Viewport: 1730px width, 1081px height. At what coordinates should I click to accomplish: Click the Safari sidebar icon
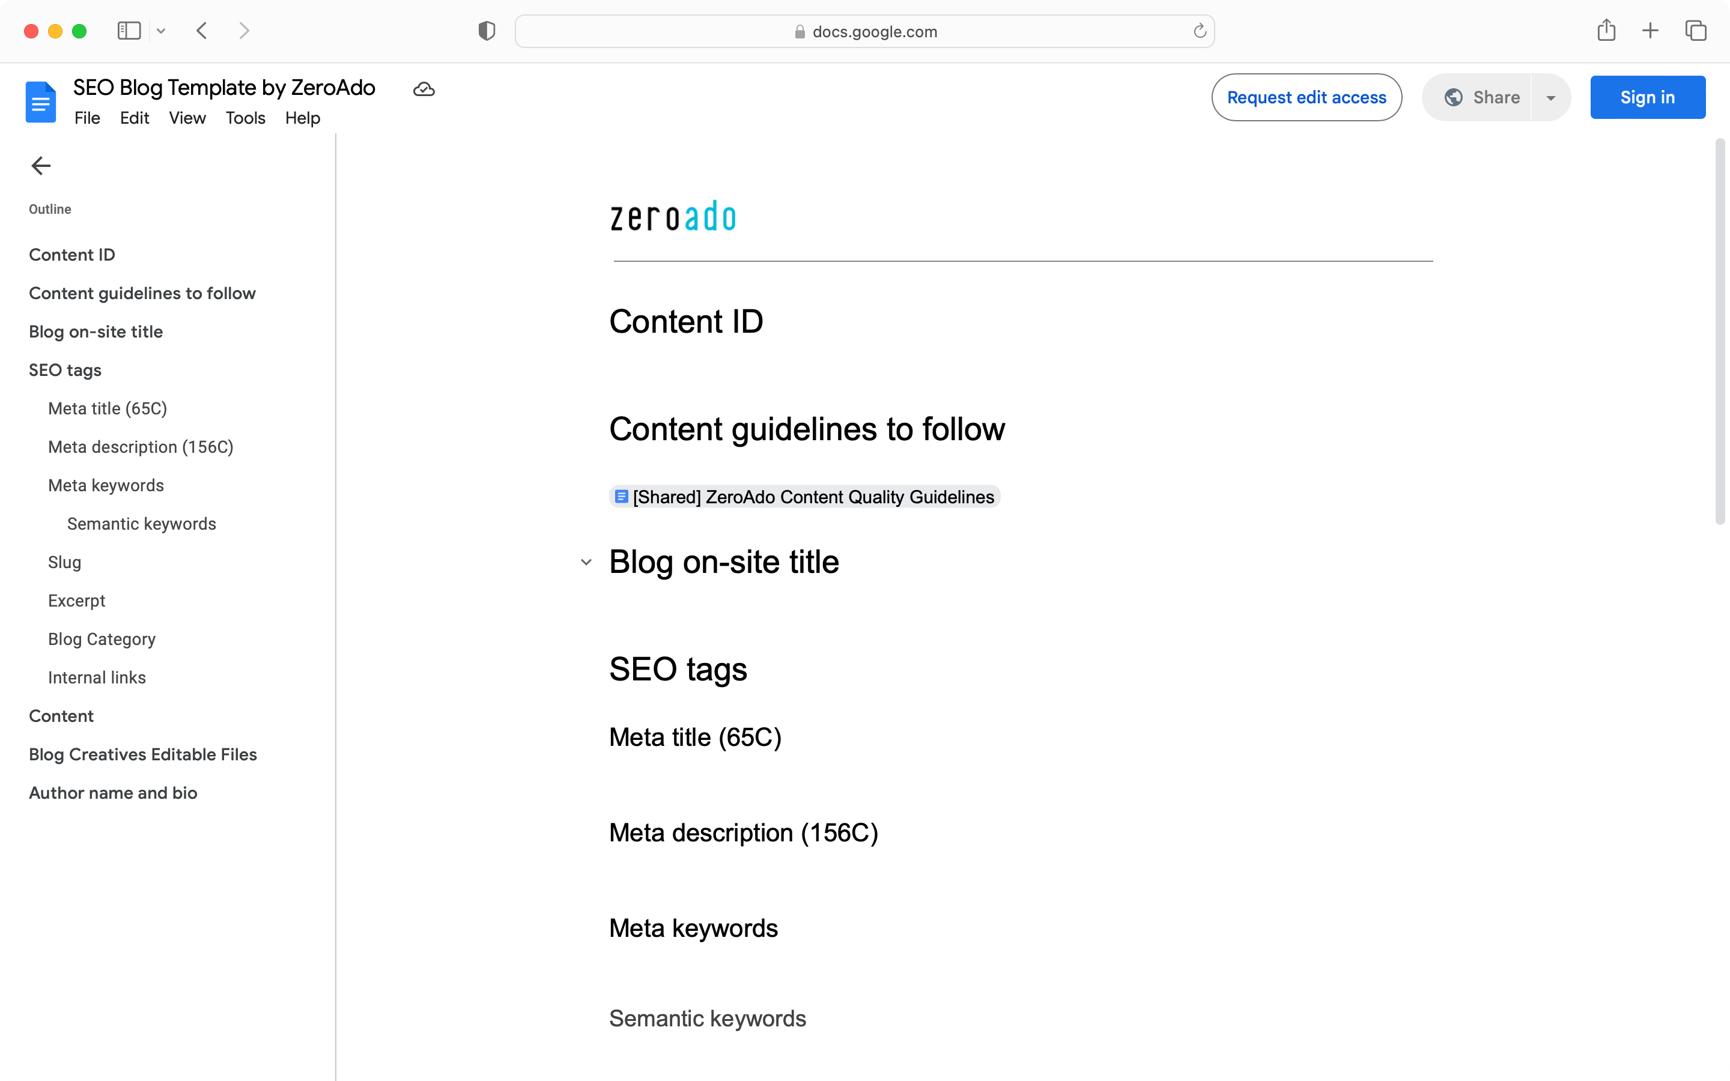click(128, 31)
